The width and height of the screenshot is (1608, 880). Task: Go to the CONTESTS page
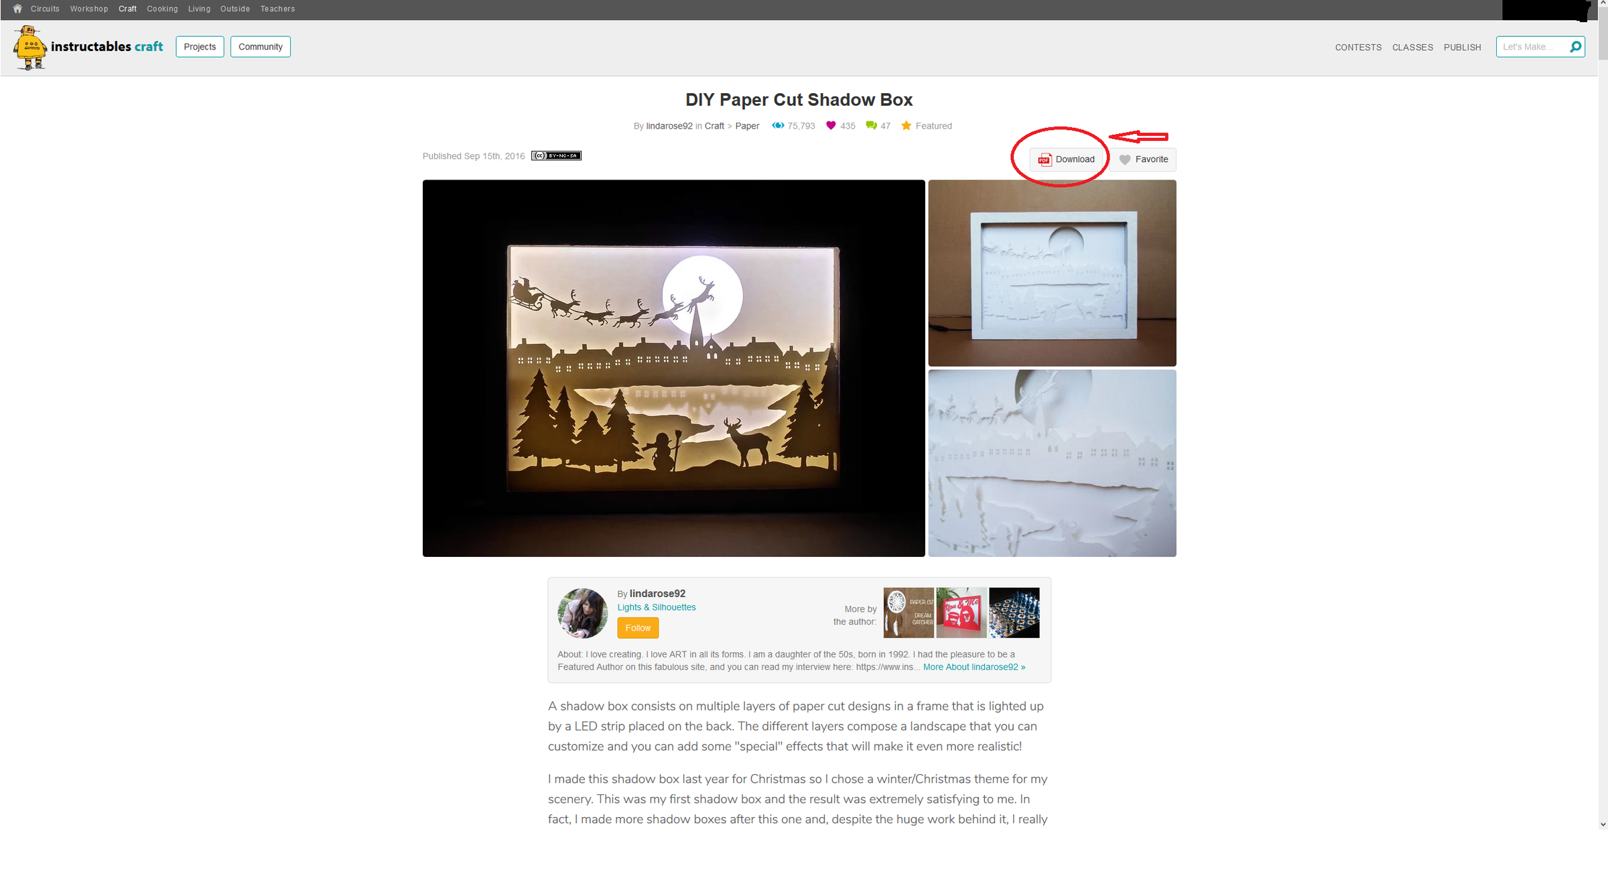click(x=1358, y=47)
